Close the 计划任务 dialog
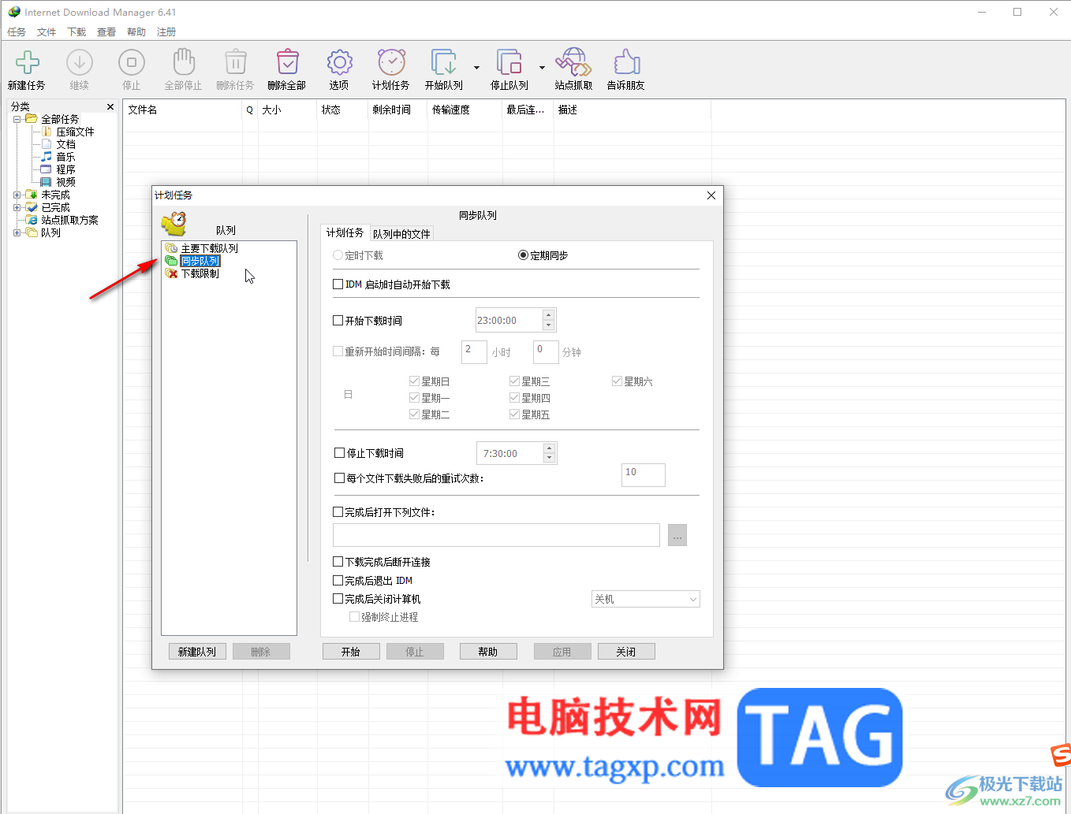 click(711, 195)
